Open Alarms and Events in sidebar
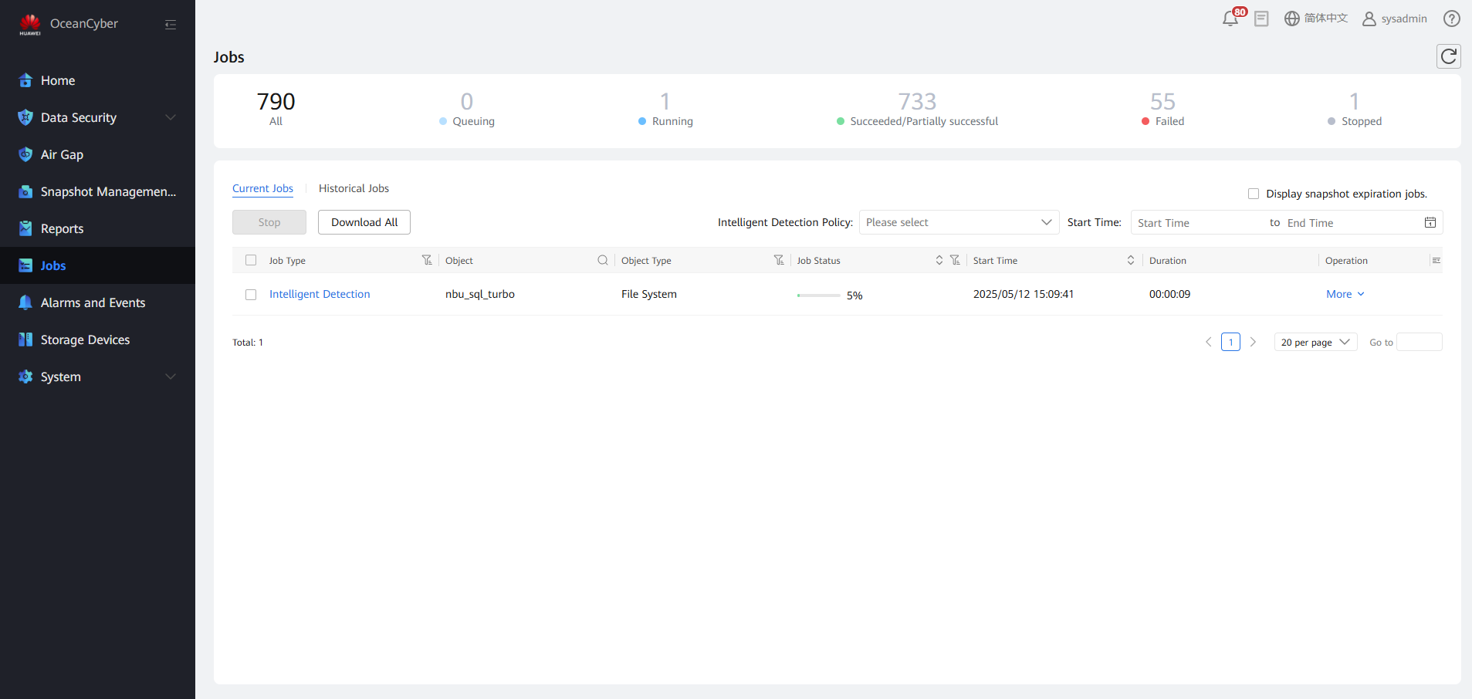Image resolution: width=1472 pixels, height=699 pixels. click(93, 302)
